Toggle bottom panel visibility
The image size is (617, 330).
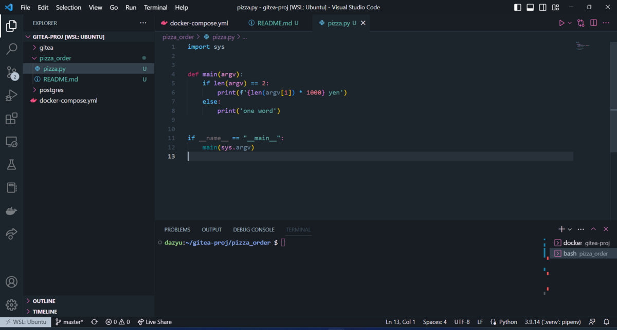point(530,7)
